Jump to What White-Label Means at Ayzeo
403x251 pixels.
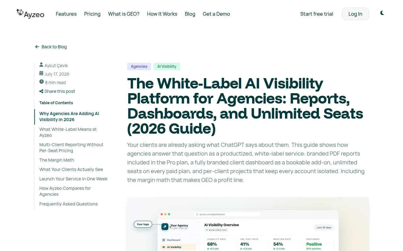(x=68, y=132)
